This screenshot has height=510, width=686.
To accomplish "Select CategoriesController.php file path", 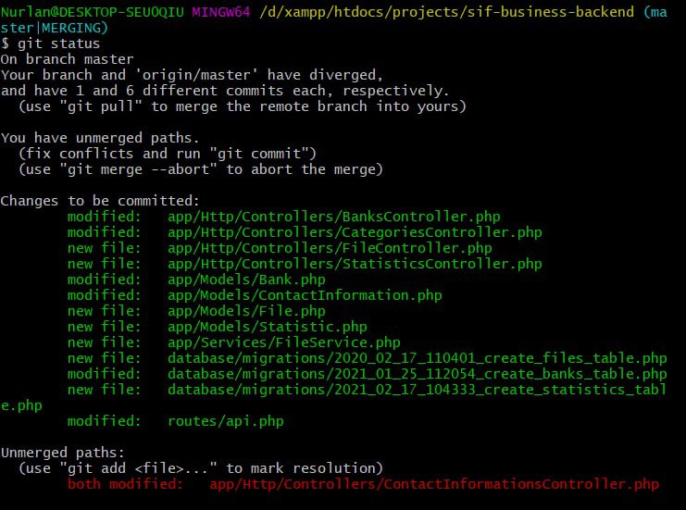I will point(355,232).
